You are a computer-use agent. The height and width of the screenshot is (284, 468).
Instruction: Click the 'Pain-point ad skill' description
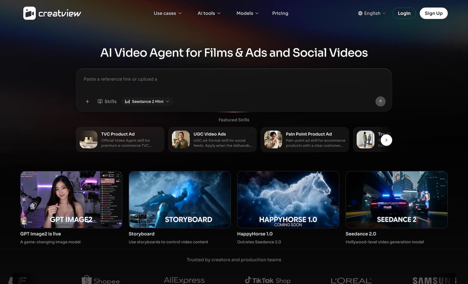(x=316, y=143)
